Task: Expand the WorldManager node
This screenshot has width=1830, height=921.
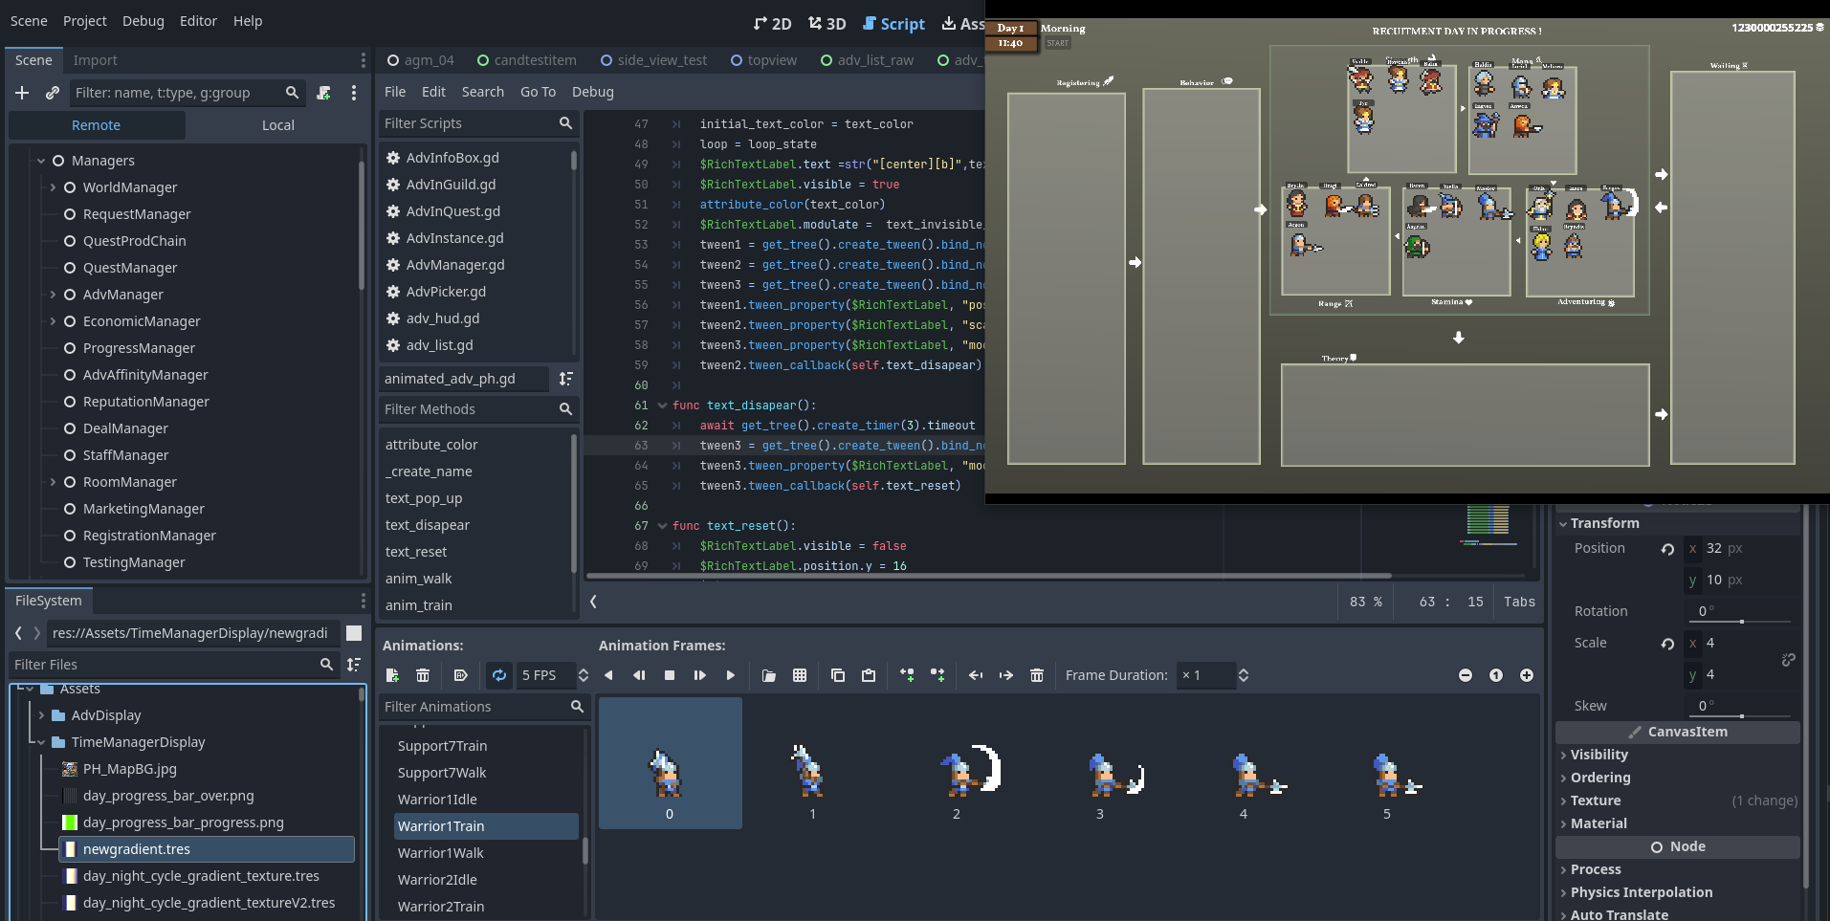Action: click(x=53, y=187)
